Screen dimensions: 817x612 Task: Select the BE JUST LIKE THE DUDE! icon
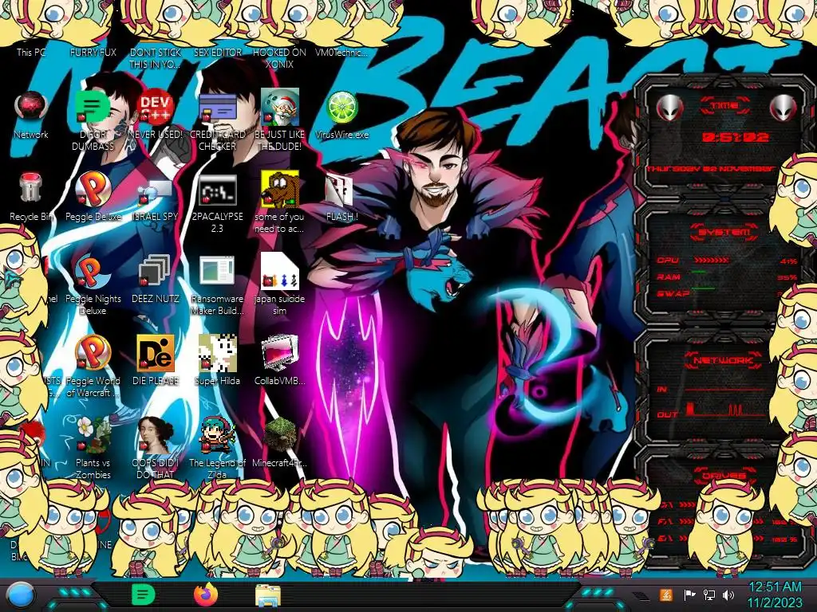click(280, 107)
